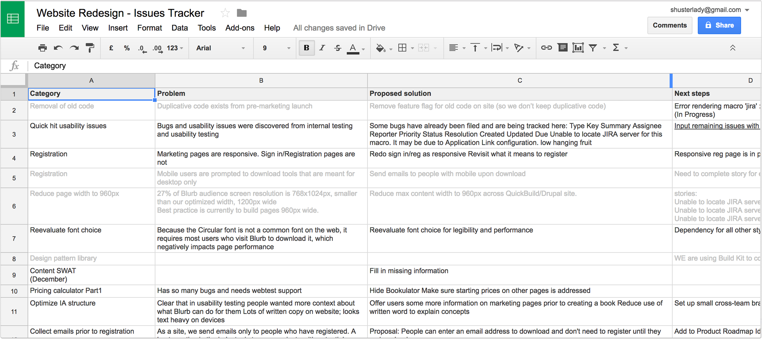Select the Paint format roller icon
The image size is (762, 339).
[90, 48]
